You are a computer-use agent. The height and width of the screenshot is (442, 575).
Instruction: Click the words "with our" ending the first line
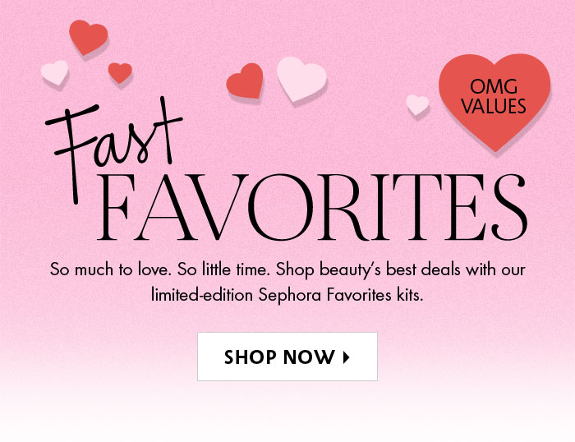(x=495, y=269)
